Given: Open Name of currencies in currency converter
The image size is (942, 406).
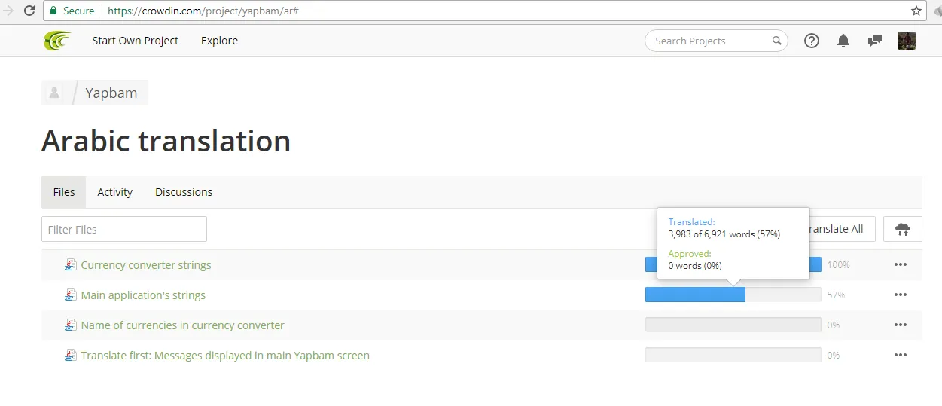Looking at the screenshot, I should [x=183, y=325].
